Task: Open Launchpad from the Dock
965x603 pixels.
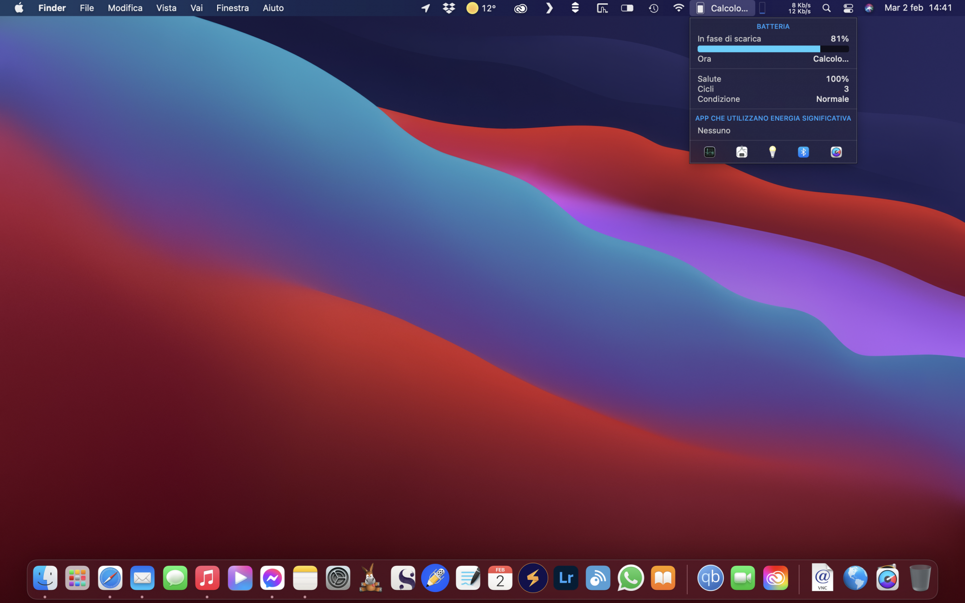Action: click(x=77, y=578)
